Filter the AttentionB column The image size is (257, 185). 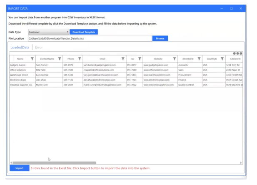199,59
